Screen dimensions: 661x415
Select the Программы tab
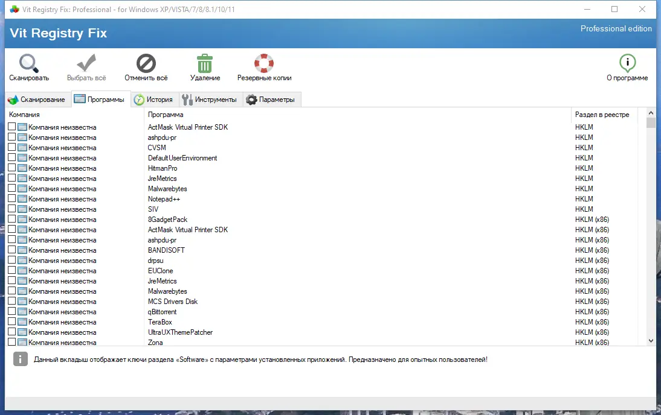pyautogui.click(x=100, y=100)
